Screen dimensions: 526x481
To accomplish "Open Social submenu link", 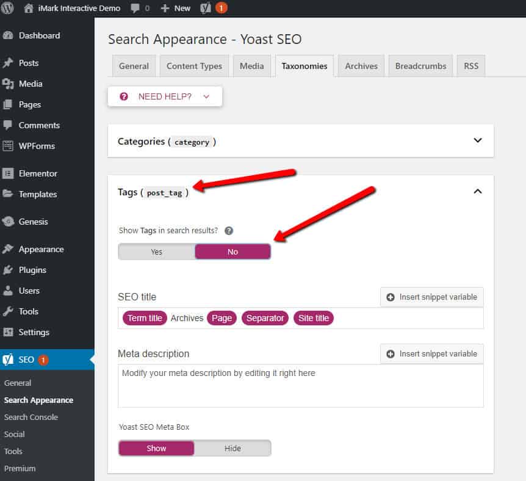I will point(15,435).
